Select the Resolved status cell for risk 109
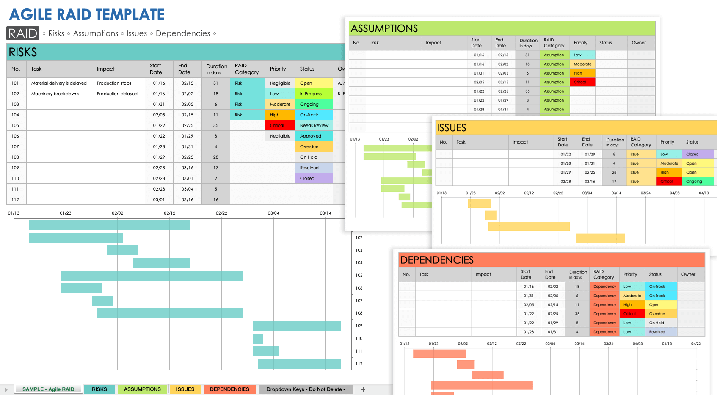 [314, 168]
